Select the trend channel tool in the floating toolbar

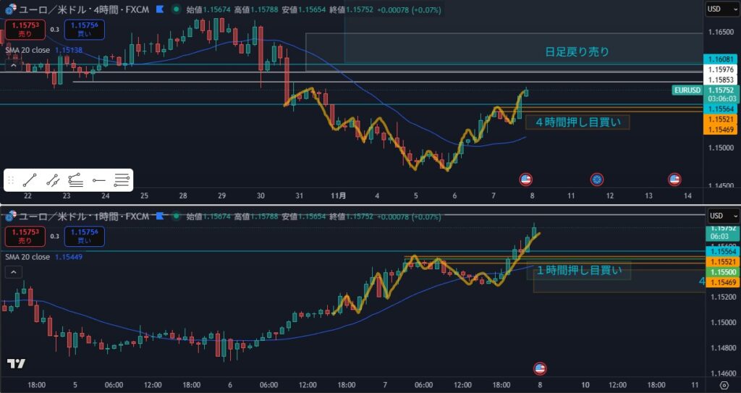[53, 180]
